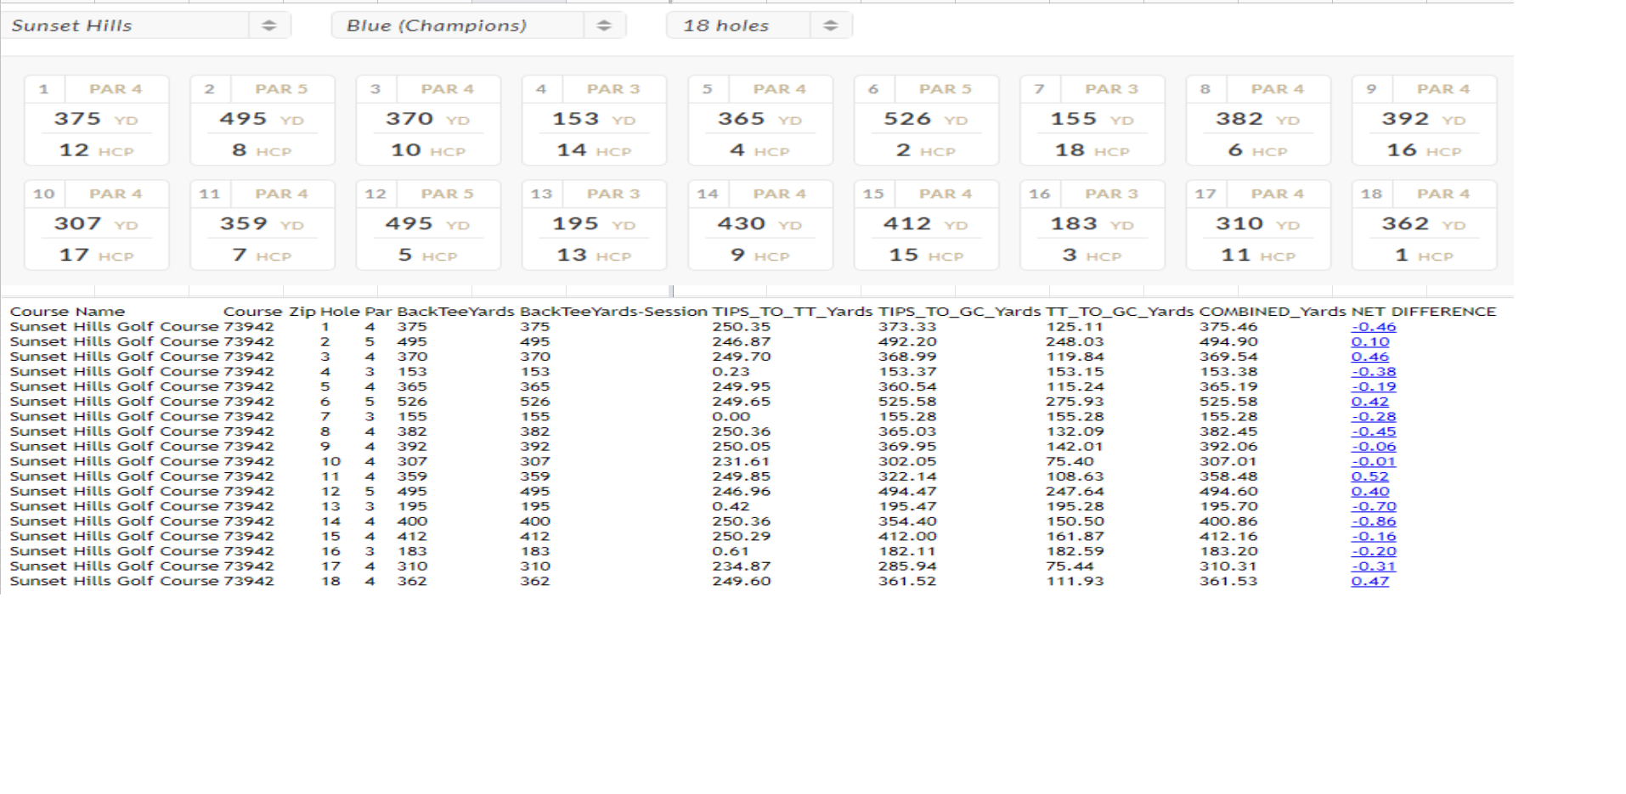Select hole 11 card with 359 yards
Screen dimensions: 1626x794
pyautogui.click(x=263, y=225)
